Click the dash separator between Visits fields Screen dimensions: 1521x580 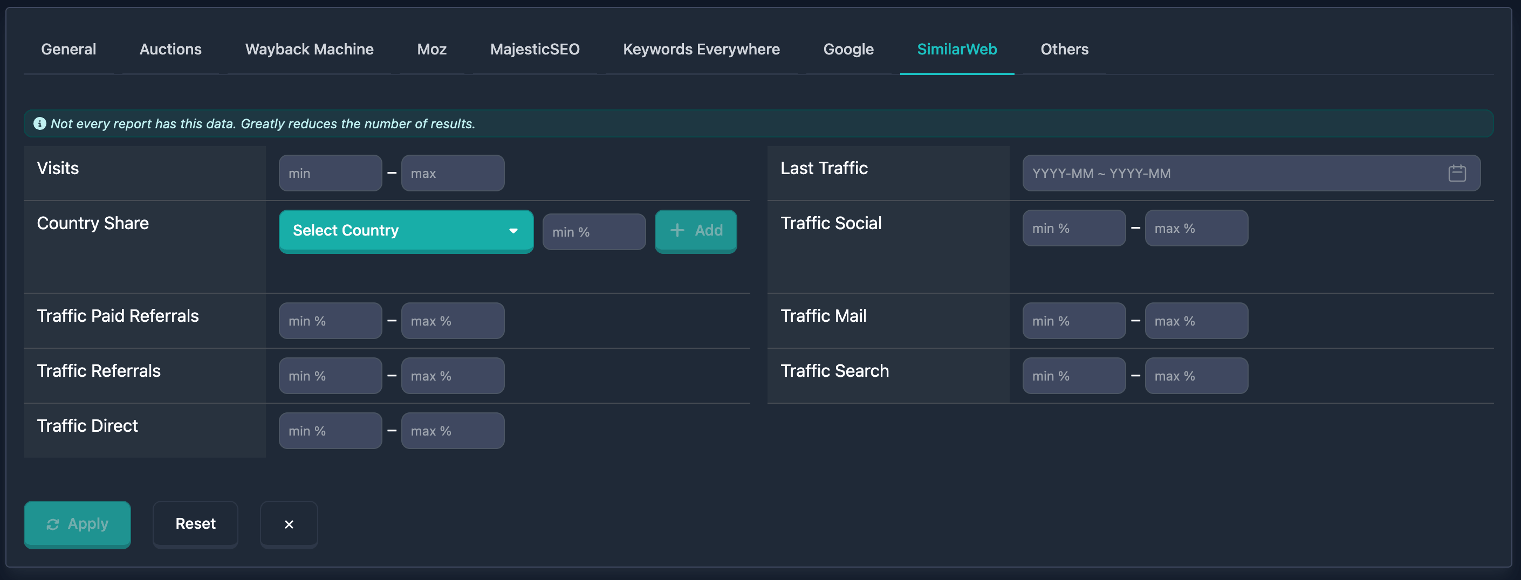tap(391, 173)
